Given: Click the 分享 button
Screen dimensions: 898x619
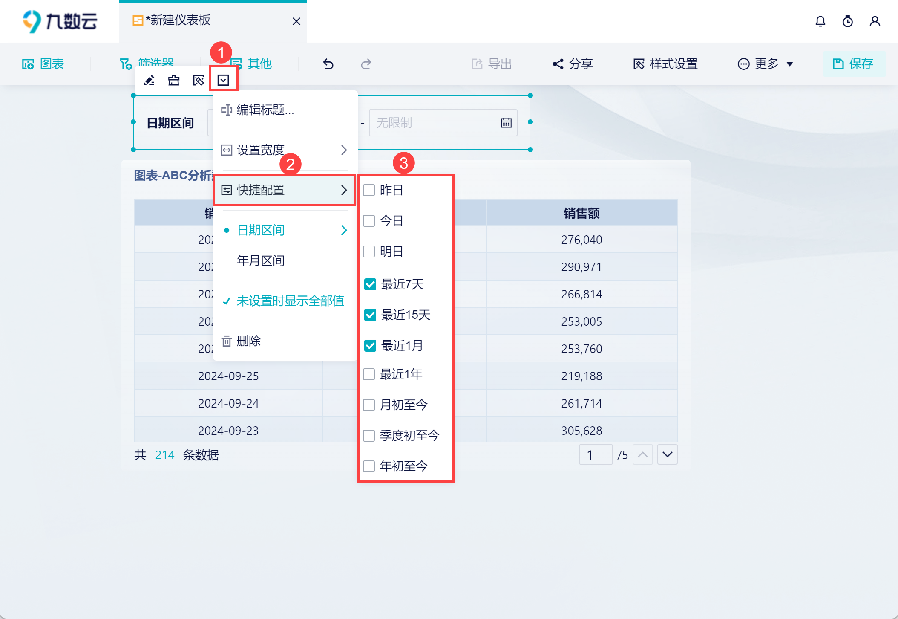Looking at the screenshot, I should point(573,64).
